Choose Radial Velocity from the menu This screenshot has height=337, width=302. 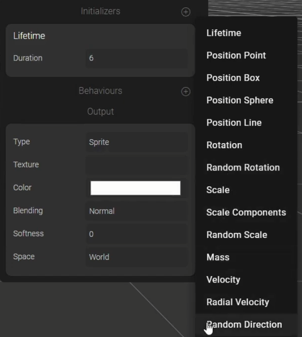(238, 302)
